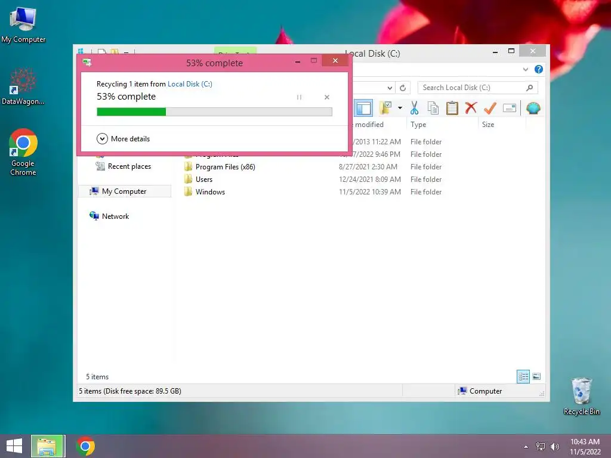Open the Windows Start button

(x=14, y=446)
